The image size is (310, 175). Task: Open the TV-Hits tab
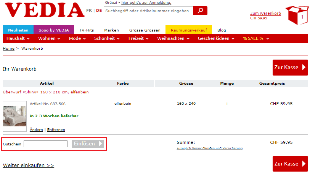pos(87,30)
